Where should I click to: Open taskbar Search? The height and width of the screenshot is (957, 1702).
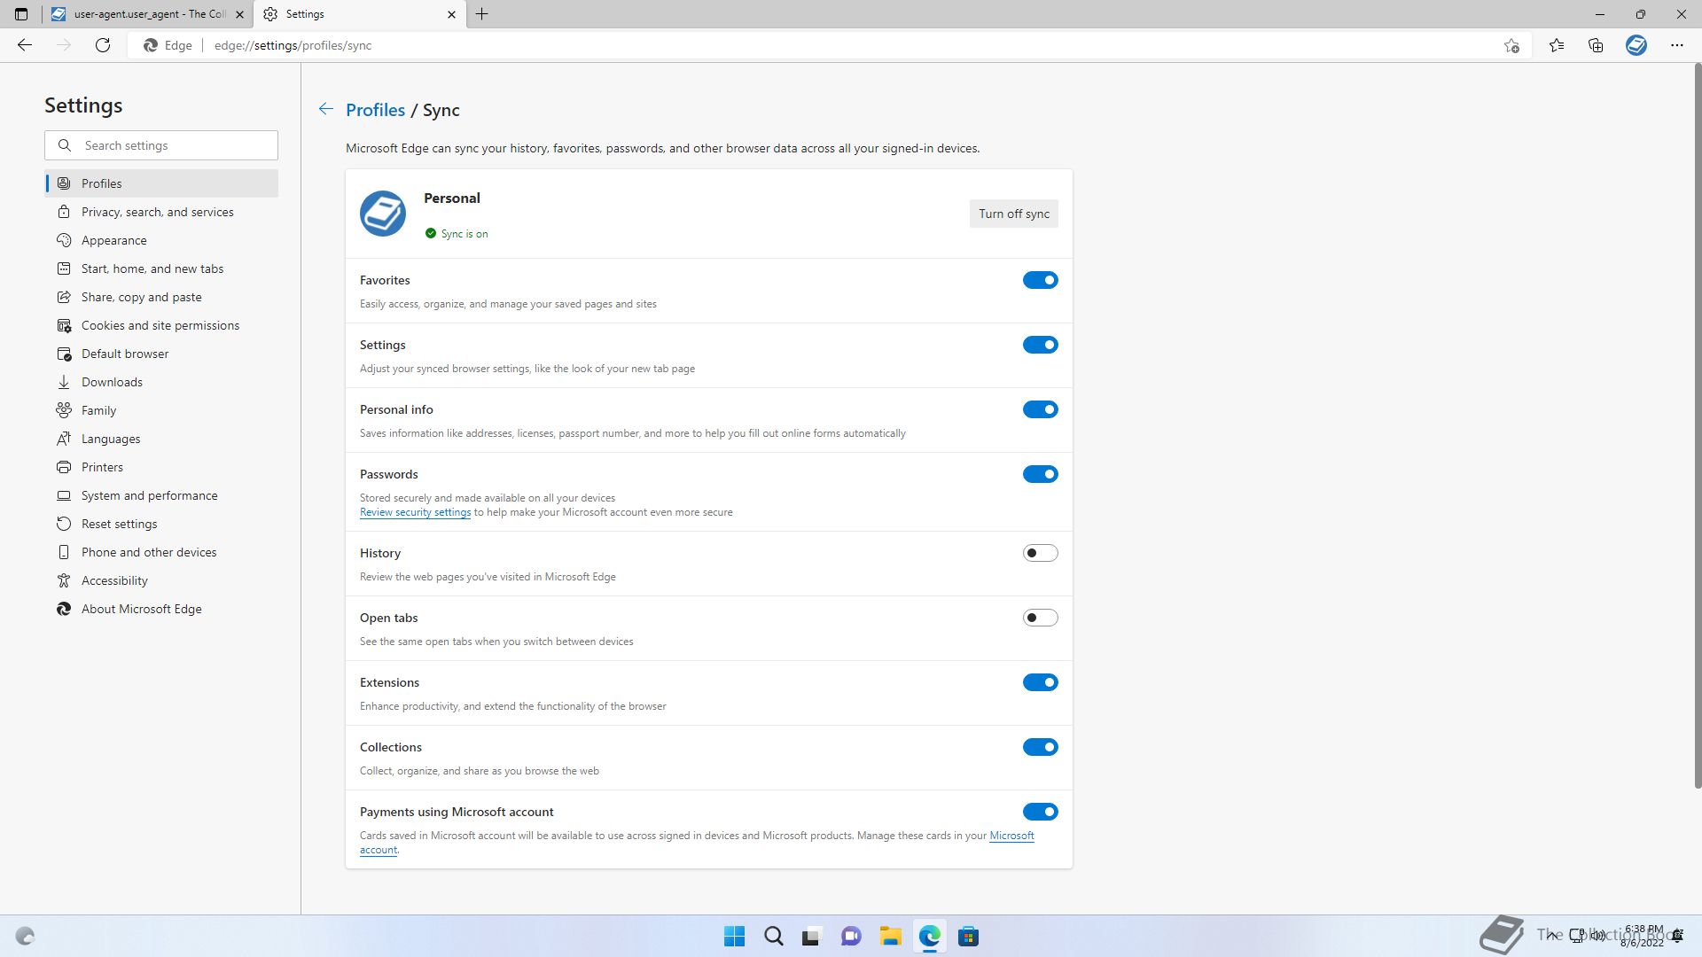click(x=773, y=937)
